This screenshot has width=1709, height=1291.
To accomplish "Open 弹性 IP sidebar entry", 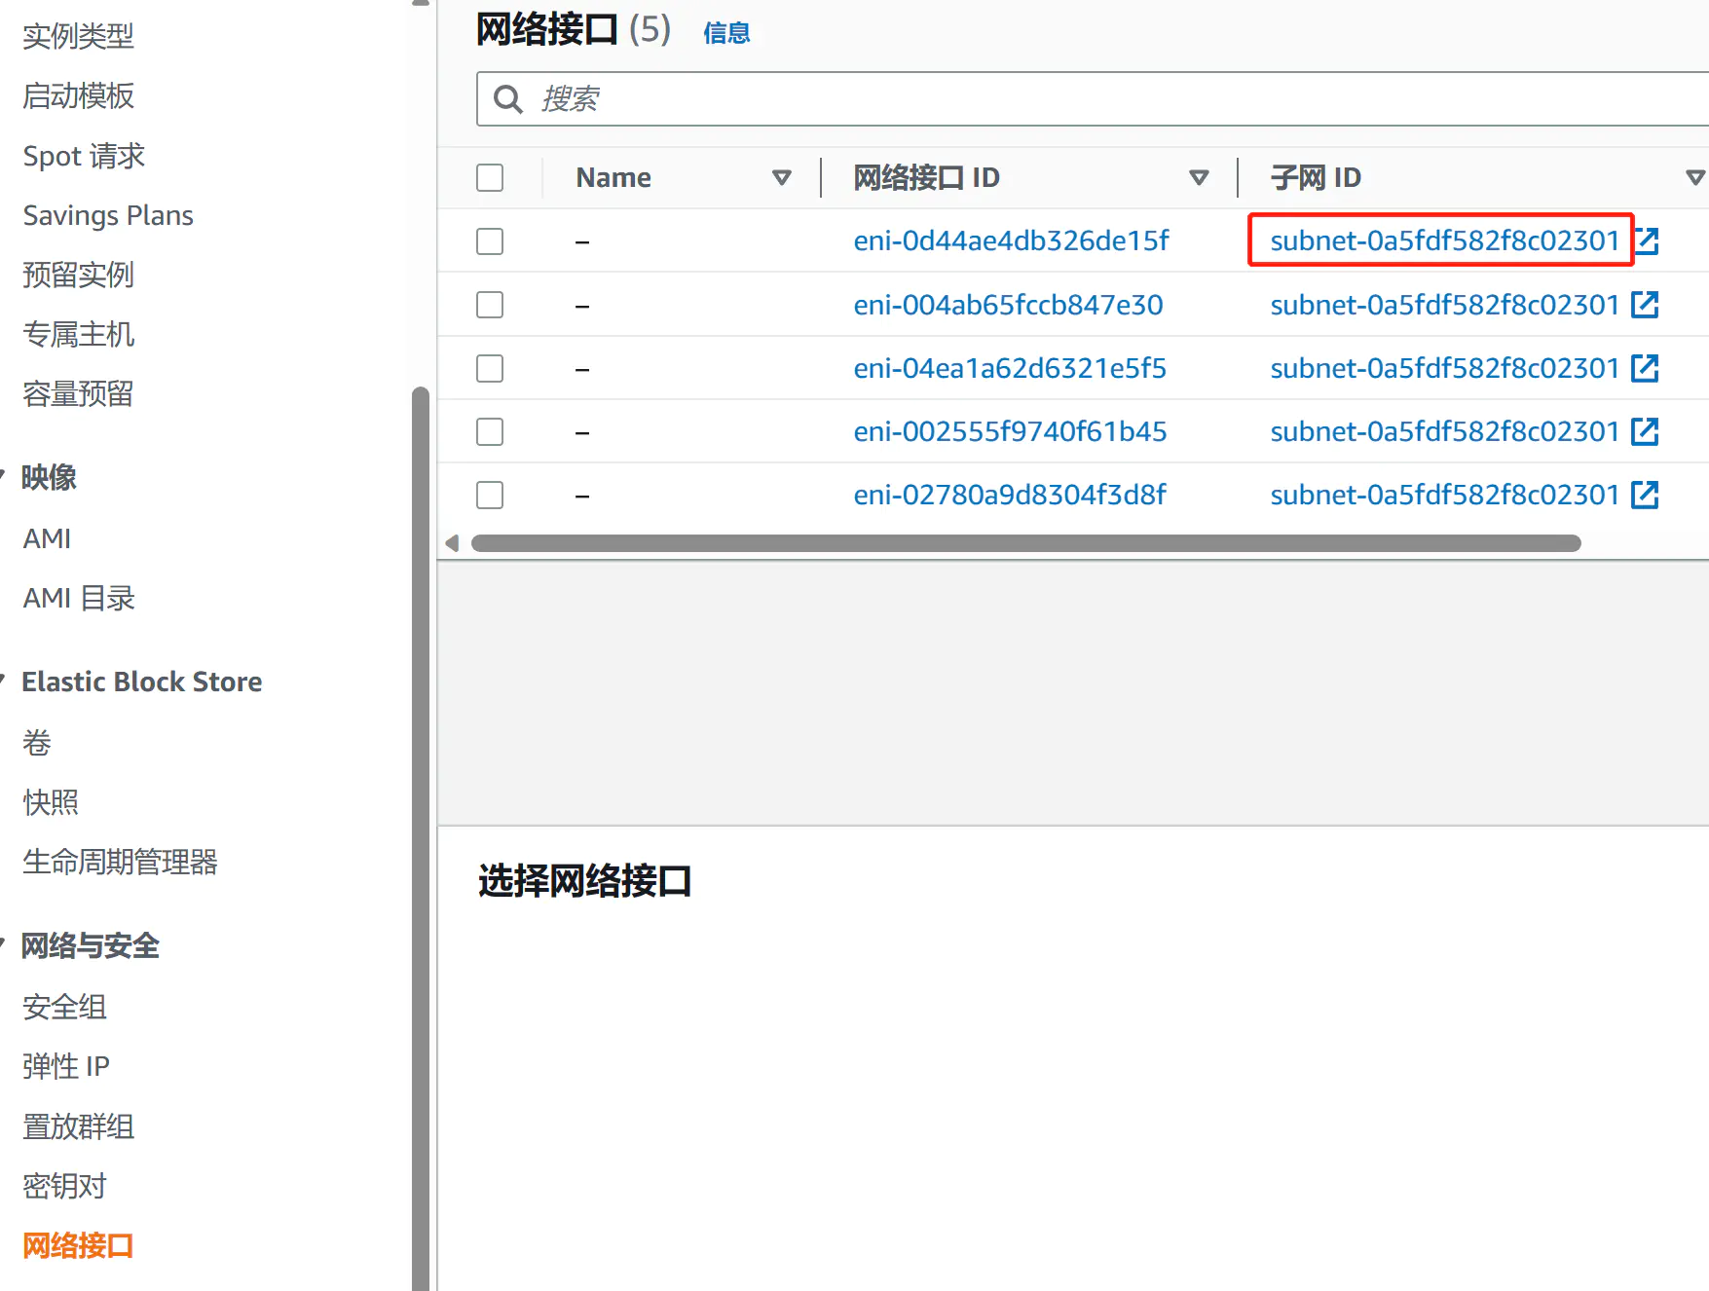I will pos(66,1066).
